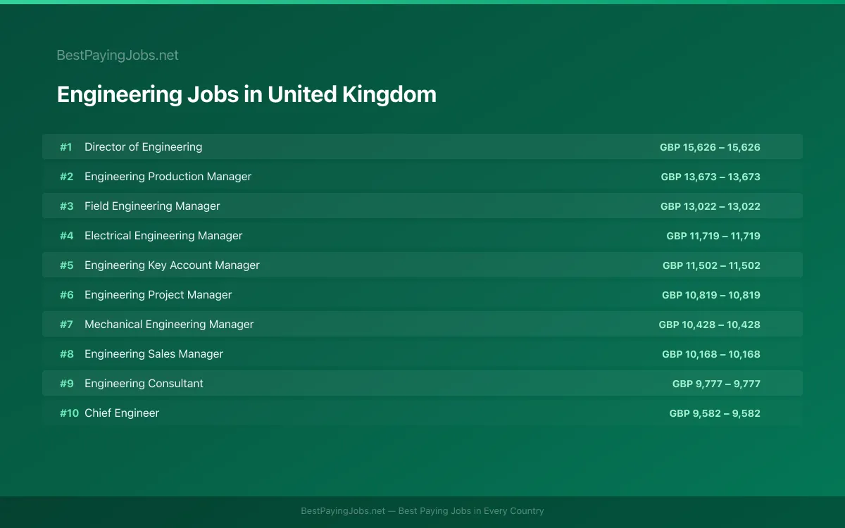This screenshot has height=528, width=845.
Task: Click salary GBP 15,626 – 15,626
Action: click(x=710, y=147)
